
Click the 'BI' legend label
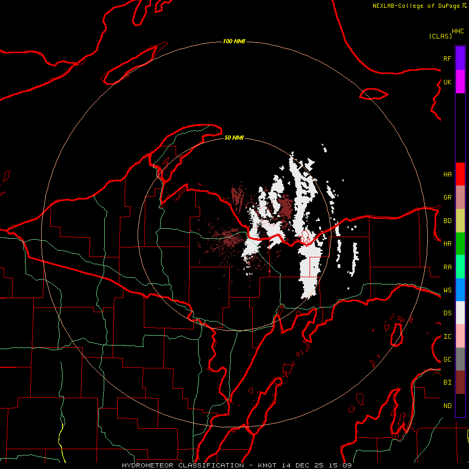tap(447, 382)
